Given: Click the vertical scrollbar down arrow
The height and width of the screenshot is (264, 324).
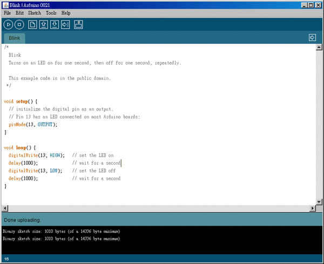Looking at the screenshot, I should tap(319, 201).
